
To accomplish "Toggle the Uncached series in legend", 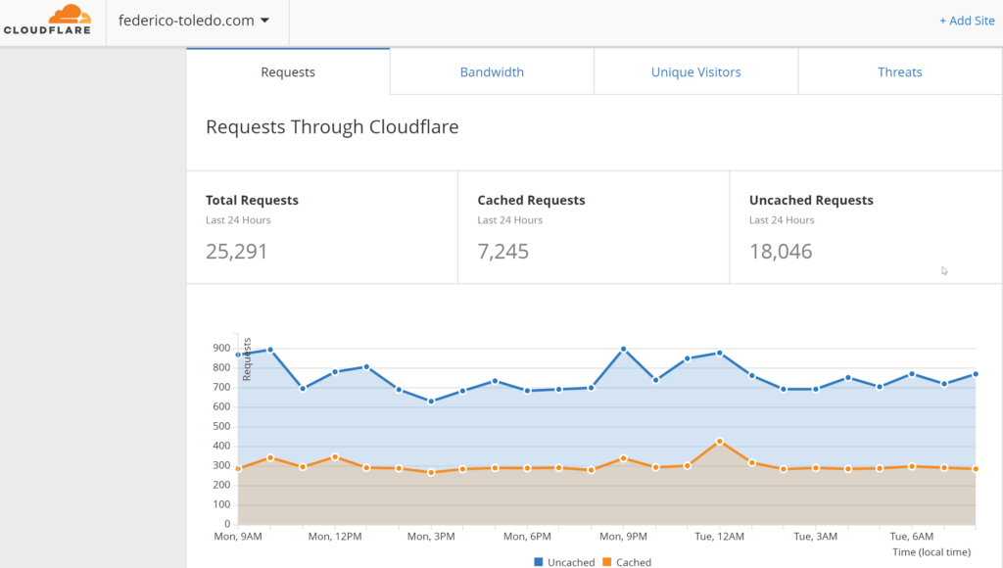I will click(571, 562).
